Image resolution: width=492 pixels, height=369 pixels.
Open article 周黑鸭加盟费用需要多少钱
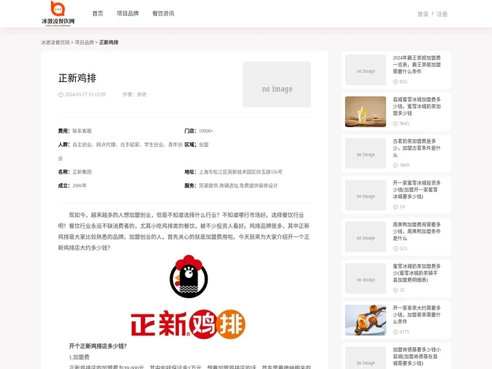[417, 231]
